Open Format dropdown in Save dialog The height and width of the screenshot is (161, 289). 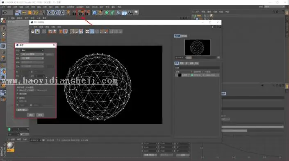tap(32, 54)
